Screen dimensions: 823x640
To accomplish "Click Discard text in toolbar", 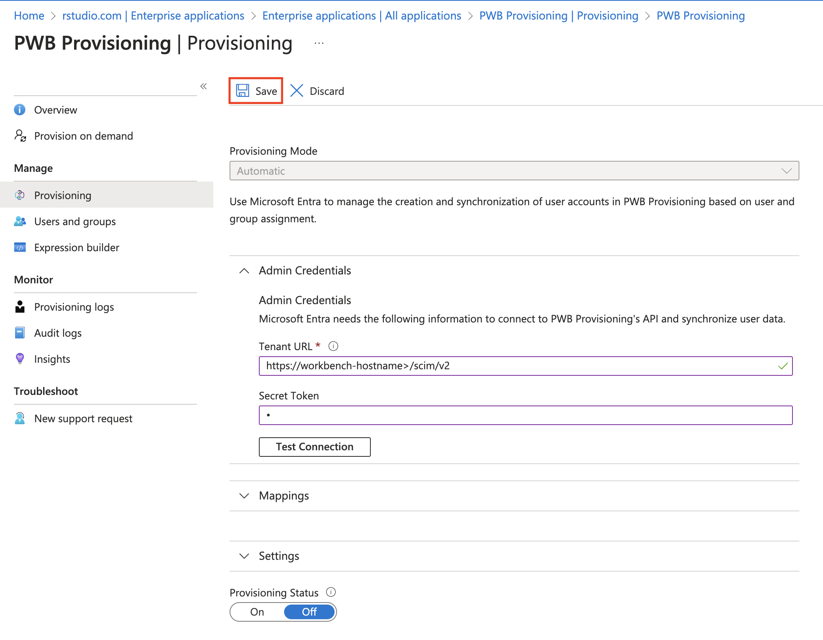I will point(327,91).
